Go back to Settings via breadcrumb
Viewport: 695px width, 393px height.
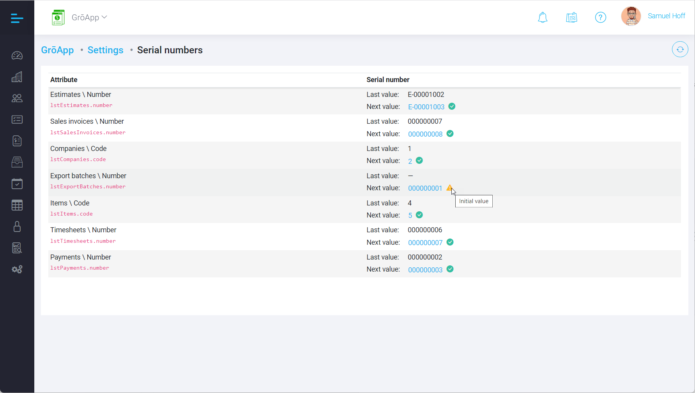point(105,50)
